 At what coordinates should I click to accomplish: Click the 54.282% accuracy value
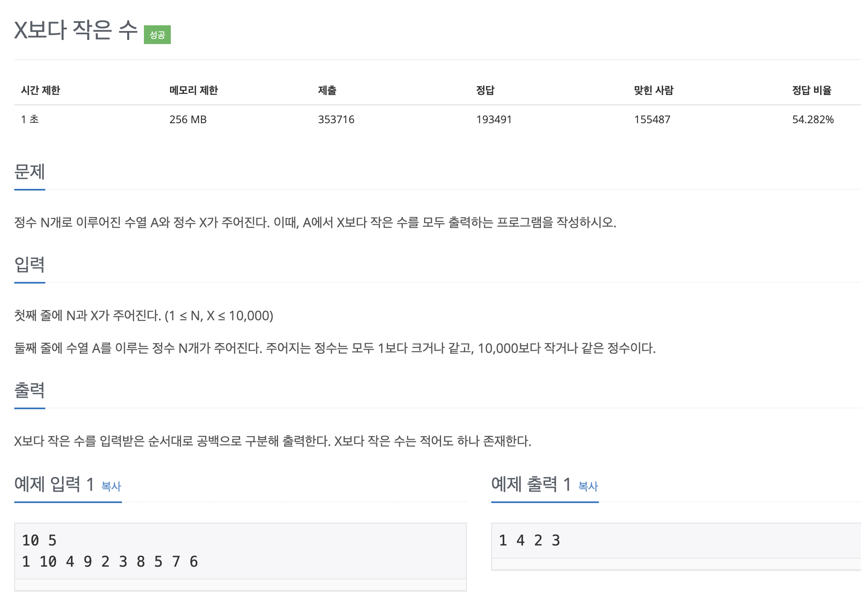813,120
